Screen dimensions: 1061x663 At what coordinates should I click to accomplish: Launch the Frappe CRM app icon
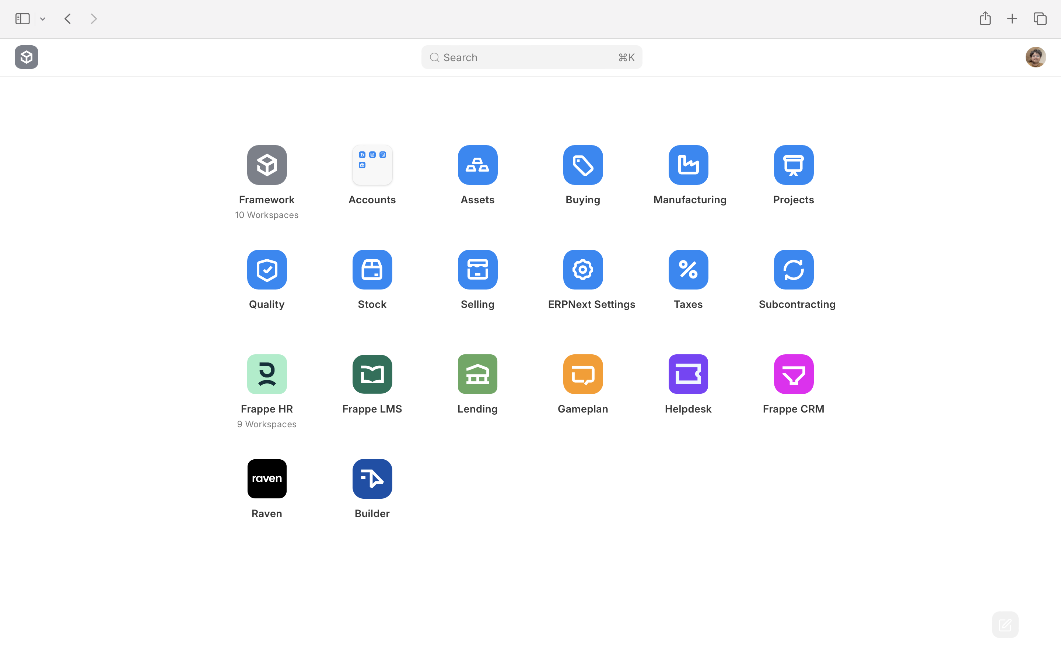794,374
